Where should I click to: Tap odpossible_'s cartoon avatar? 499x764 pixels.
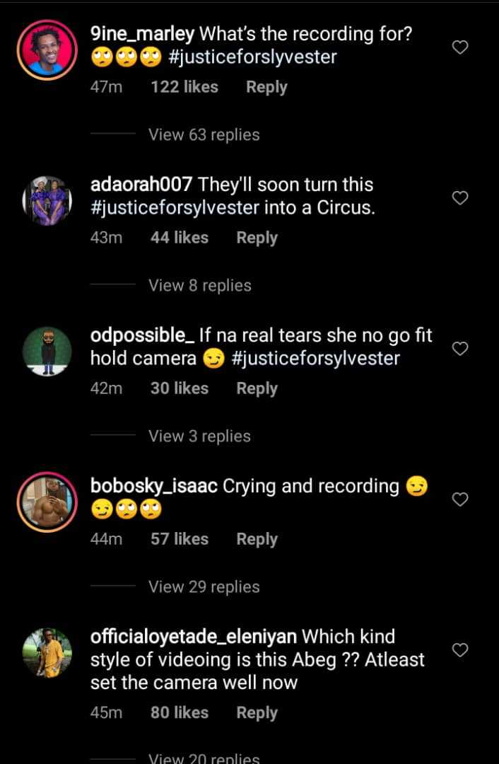pos(47,351)
